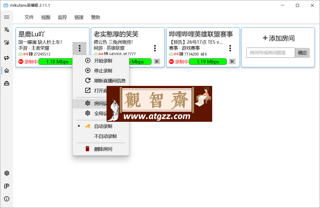Click the 网游 · 英雄联盟 category text
The image size is (320, 208).
109,48
